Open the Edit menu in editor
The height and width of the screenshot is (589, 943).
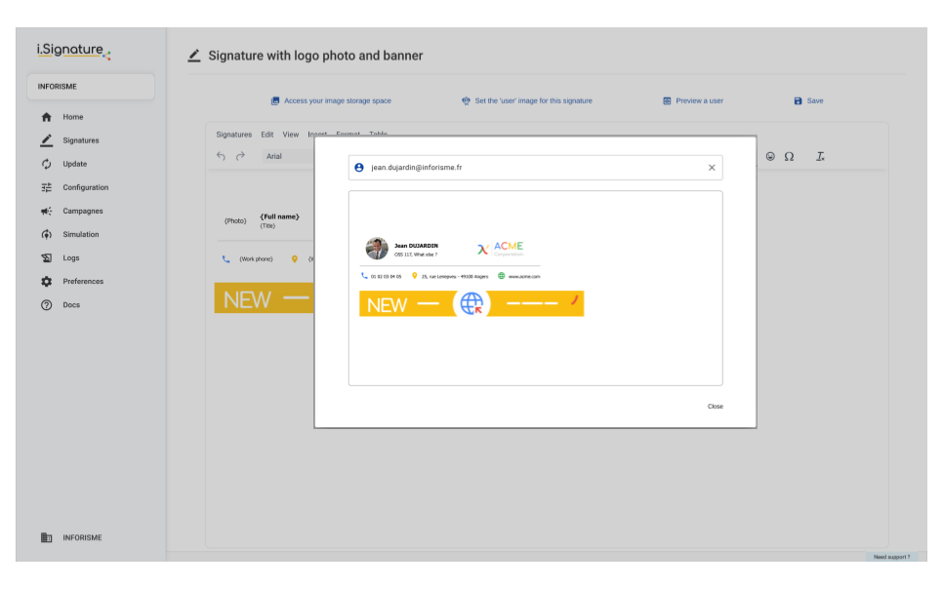tap(267, 135)
